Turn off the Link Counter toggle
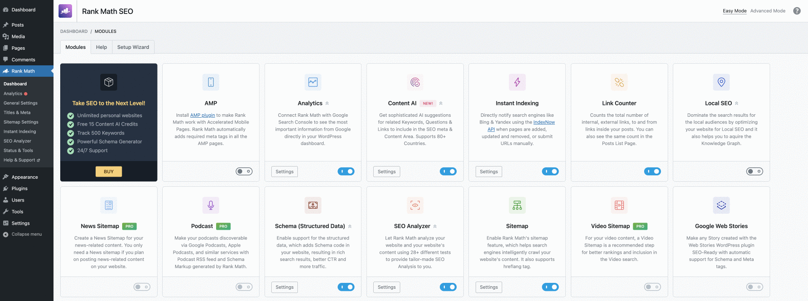The image size is (808, 301). pos(653,172)
